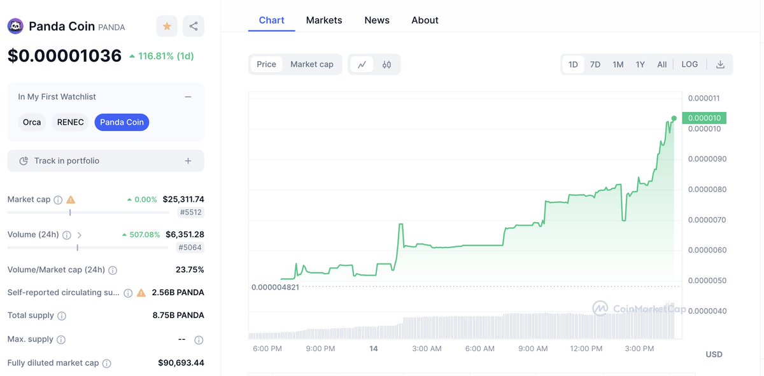The height and width of the screenshot is (376, 764).
Task: Select the line chart type icon
Action: point(362,64)
